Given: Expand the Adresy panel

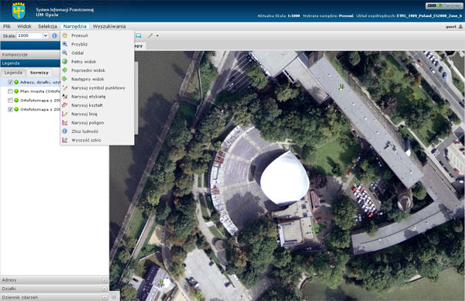Looking at the screenshot, I should (105, 280).
